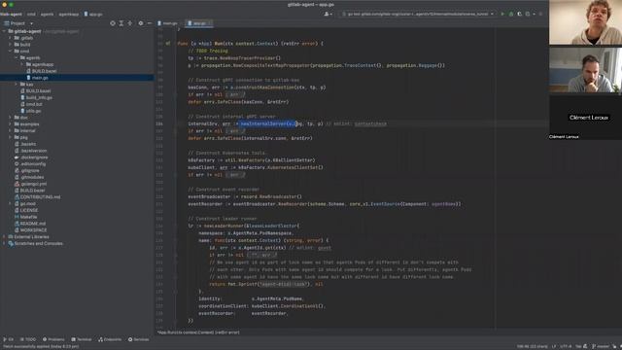The image size is (622, 350).
Task: Open the Git tool window
Action: click(9, 339)
